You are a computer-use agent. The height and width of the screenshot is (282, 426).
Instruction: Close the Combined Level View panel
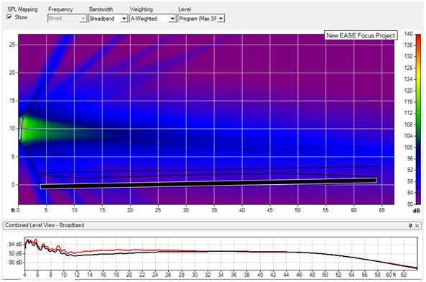pos(417,226)
